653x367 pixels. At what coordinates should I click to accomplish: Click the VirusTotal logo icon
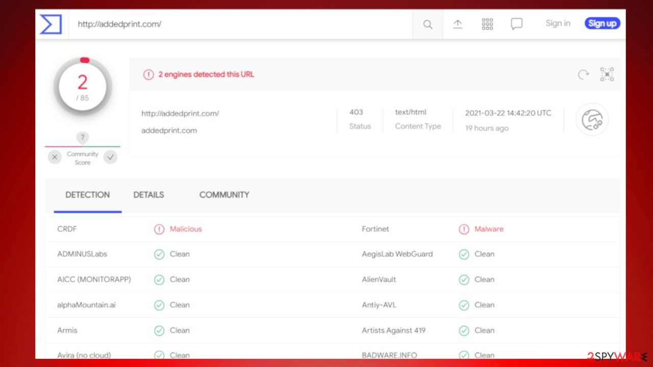(51, 24)
